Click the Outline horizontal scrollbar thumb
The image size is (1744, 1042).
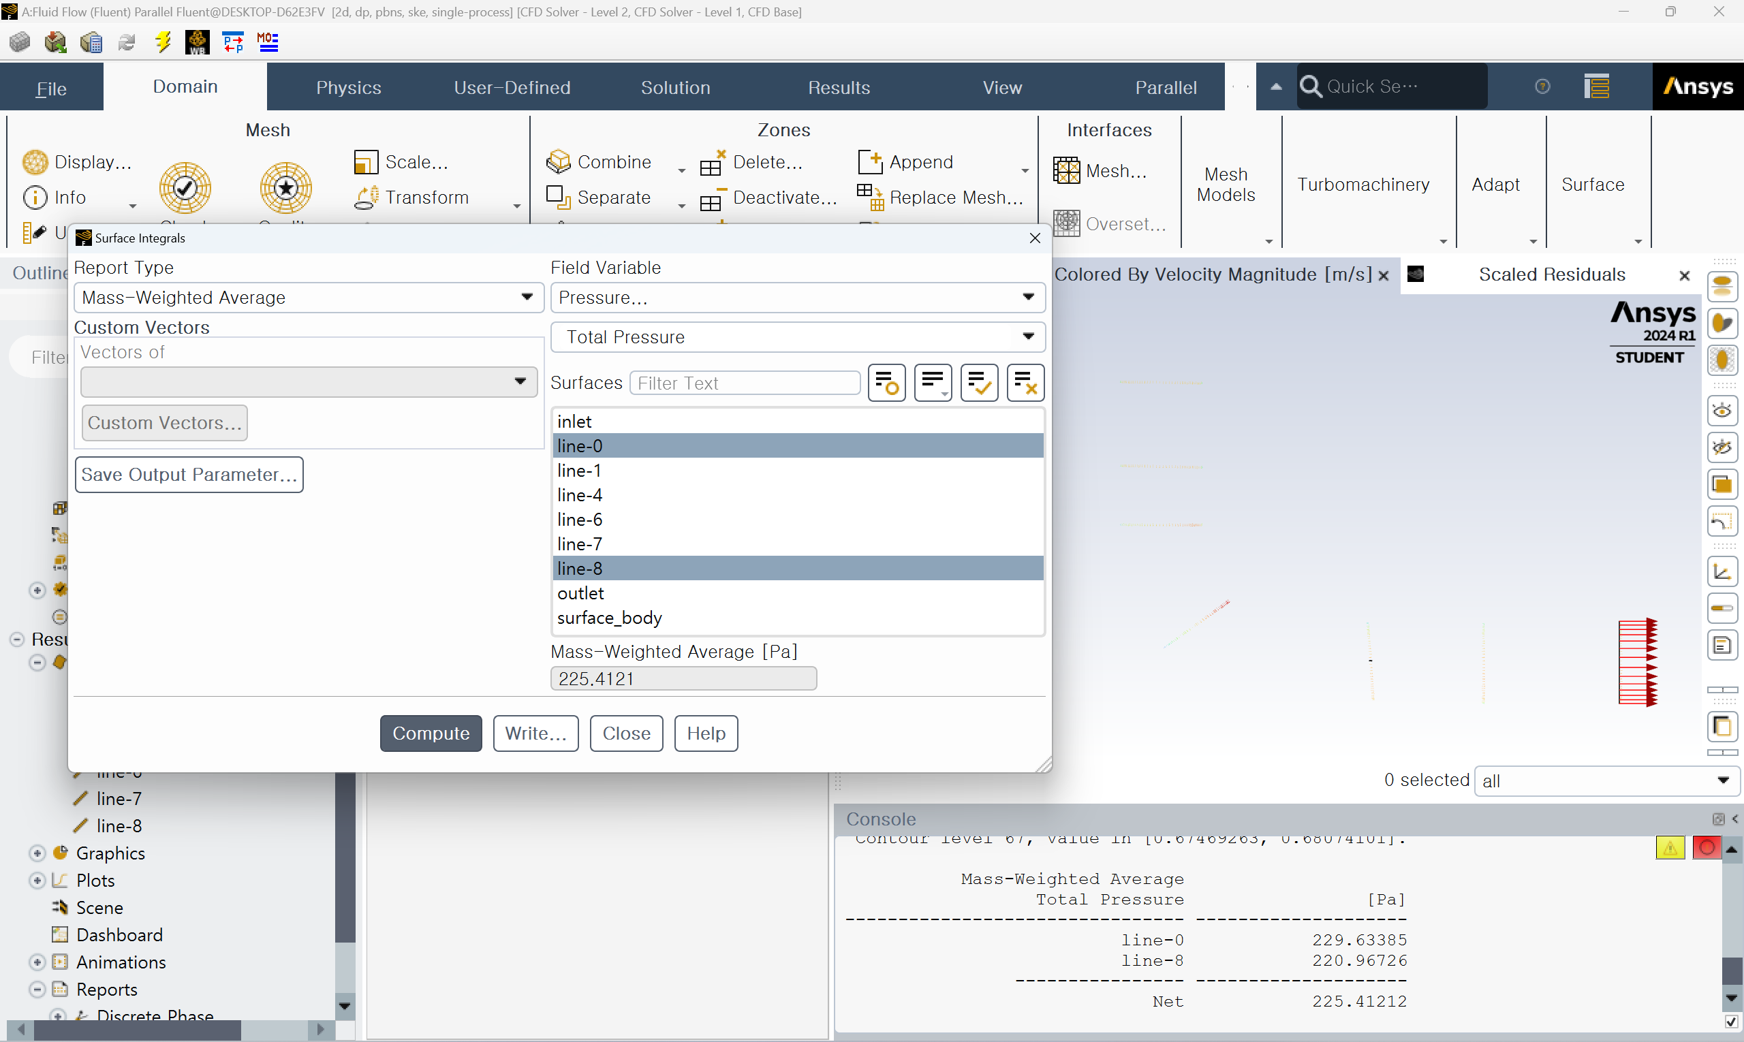(137, 1029)
